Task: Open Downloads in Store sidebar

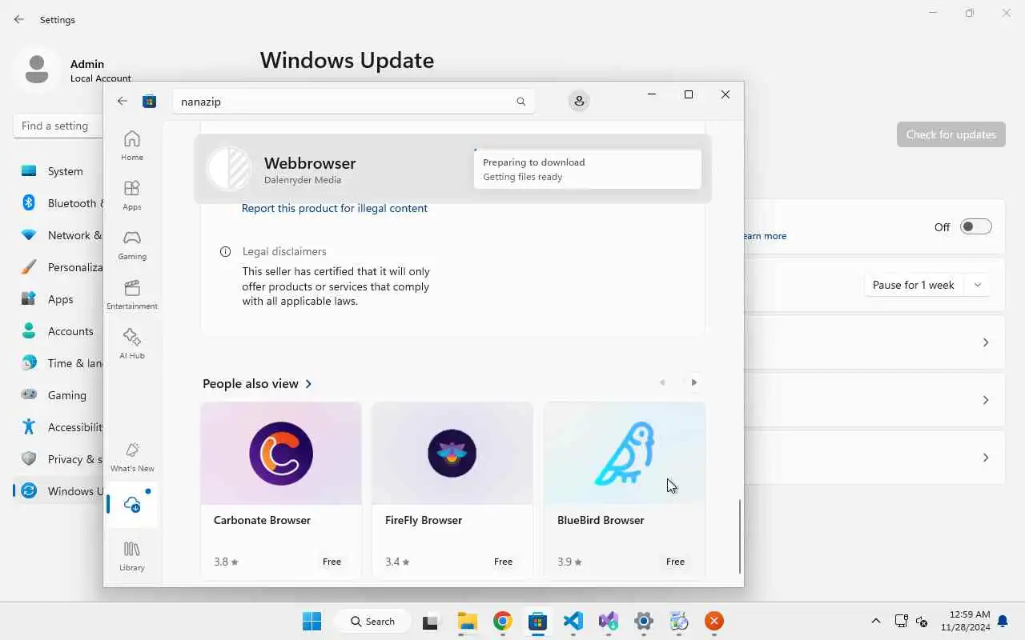Action: [132, 505]
